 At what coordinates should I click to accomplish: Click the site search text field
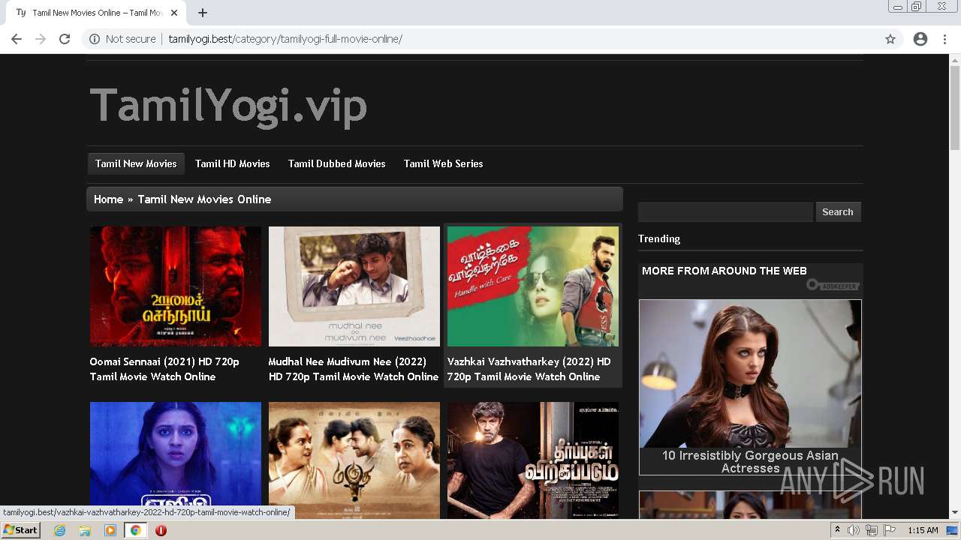(725, 212)
